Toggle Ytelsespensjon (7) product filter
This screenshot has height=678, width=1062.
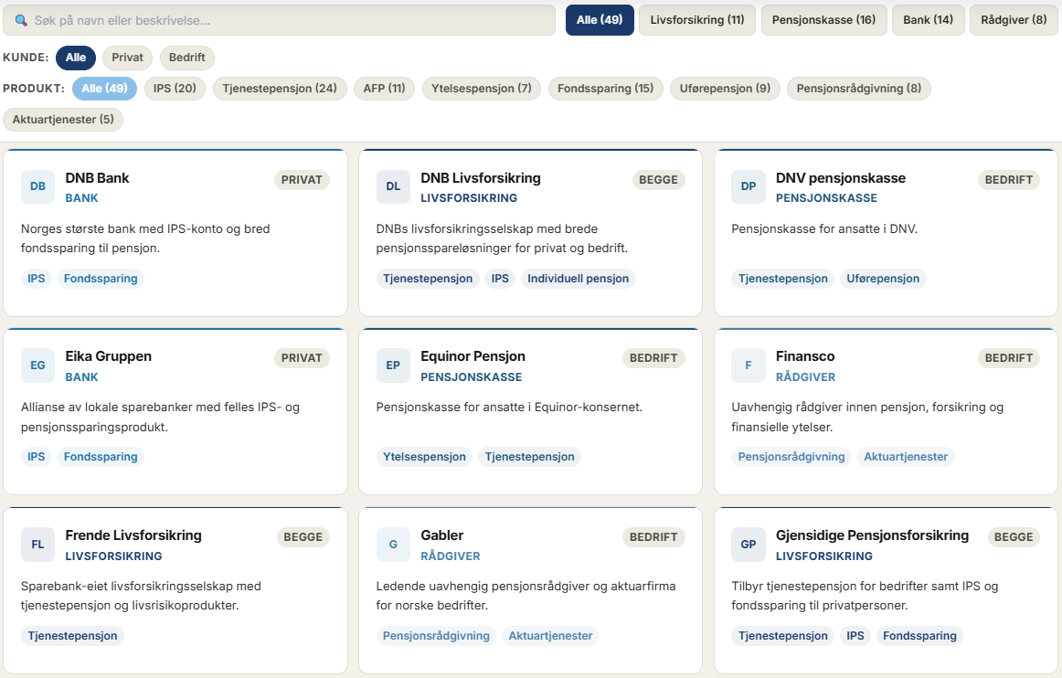482,89
